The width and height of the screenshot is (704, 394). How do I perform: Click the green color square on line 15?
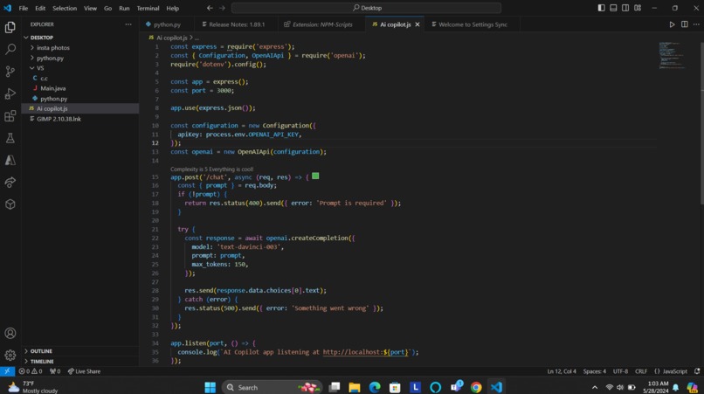(315, 176)
